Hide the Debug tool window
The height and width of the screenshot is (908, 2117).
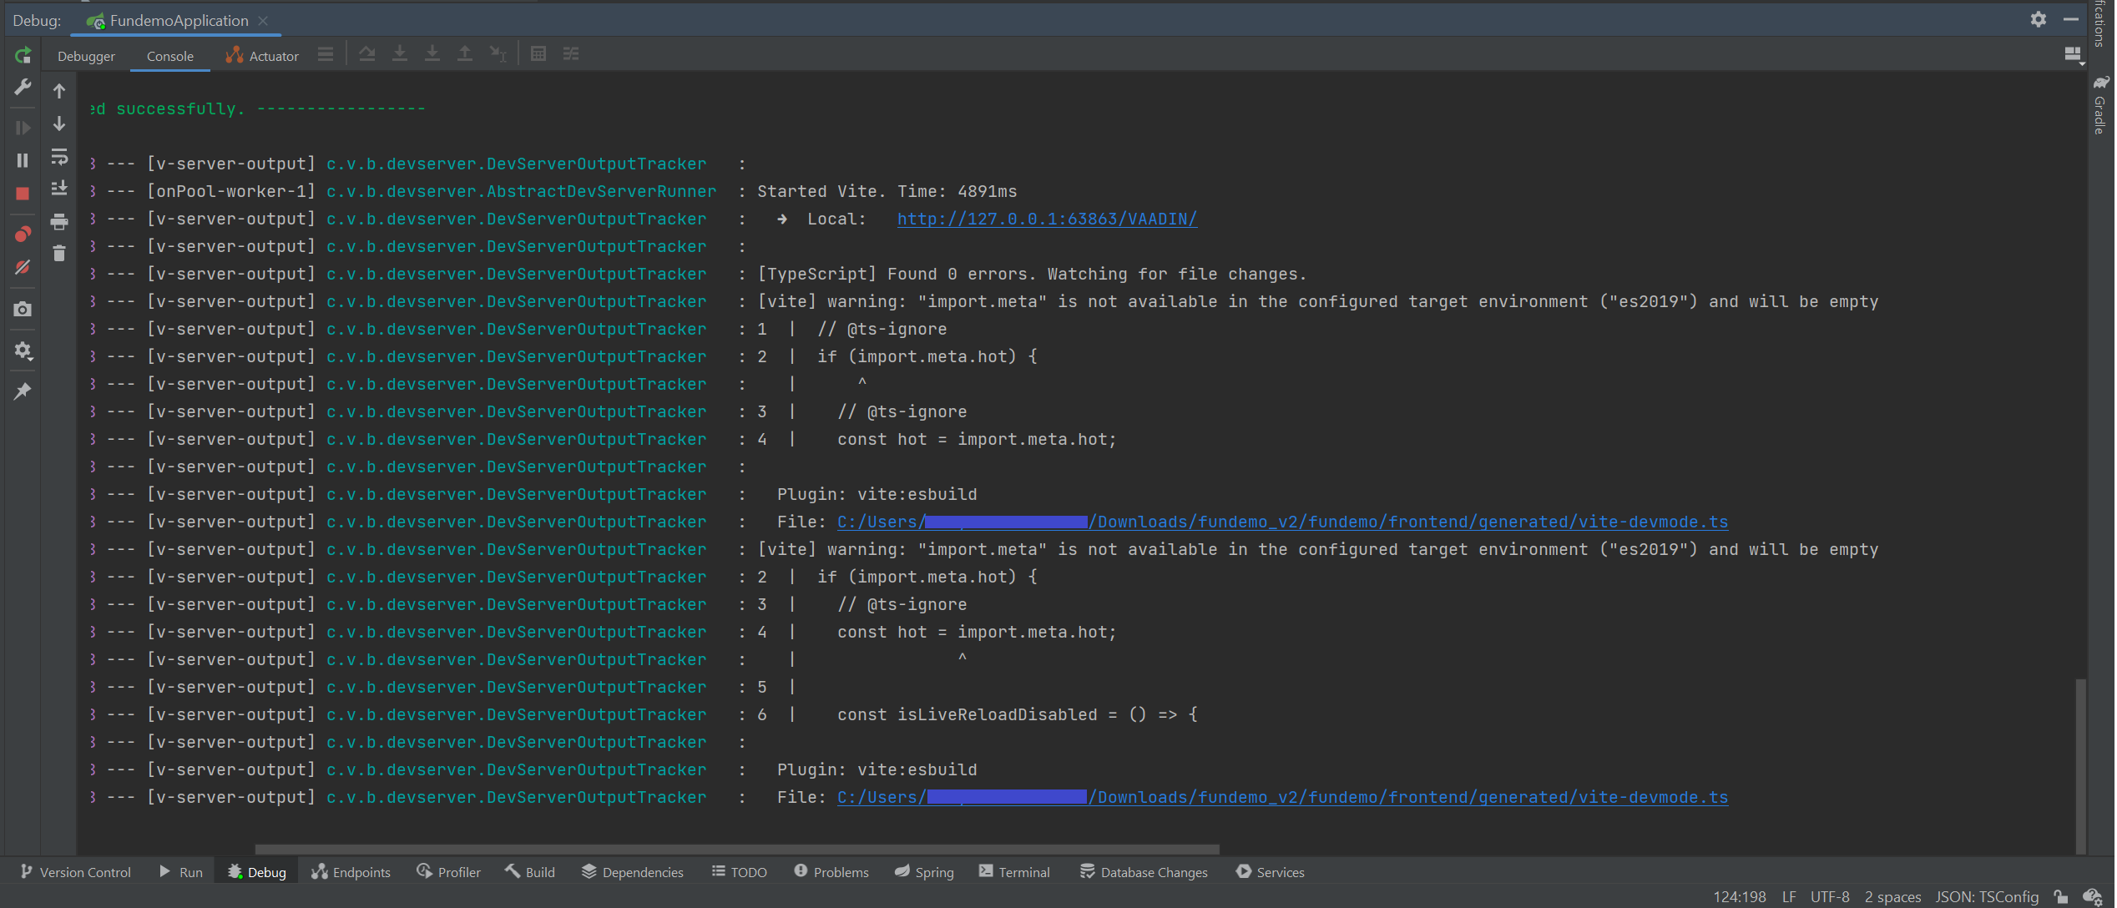click(2071, 19)
